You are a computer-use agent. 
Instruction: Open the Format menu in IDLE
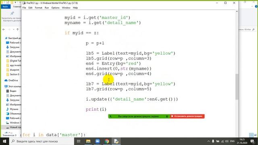(39, 8)
